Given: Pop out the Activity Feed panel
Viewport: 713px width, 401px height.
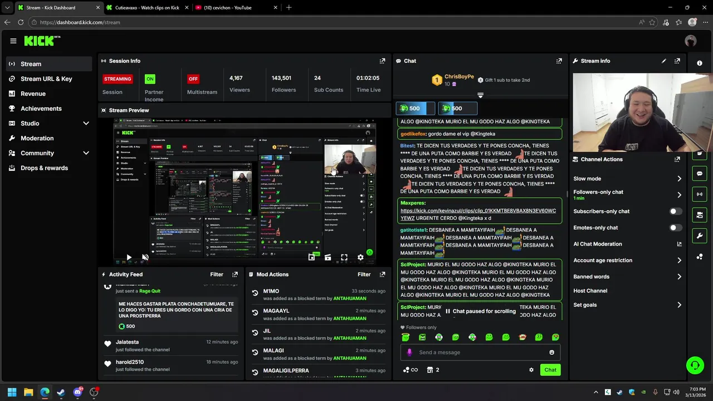Looking at the screenshot, I should point(235,275).
